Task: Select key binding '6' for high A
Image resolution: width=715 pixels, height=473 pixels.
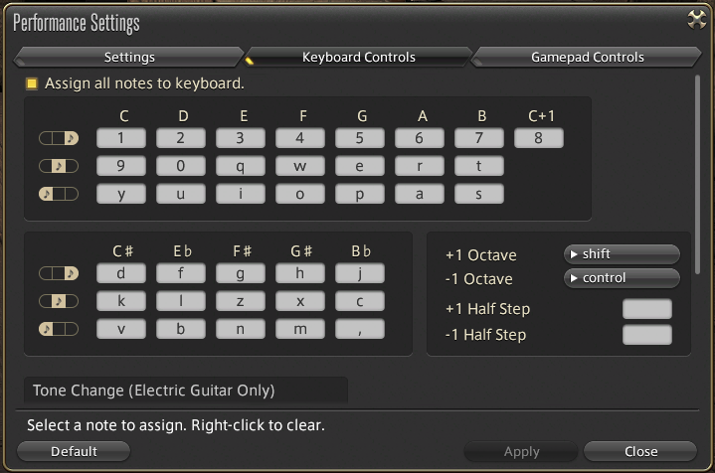Action: (420, 138)
